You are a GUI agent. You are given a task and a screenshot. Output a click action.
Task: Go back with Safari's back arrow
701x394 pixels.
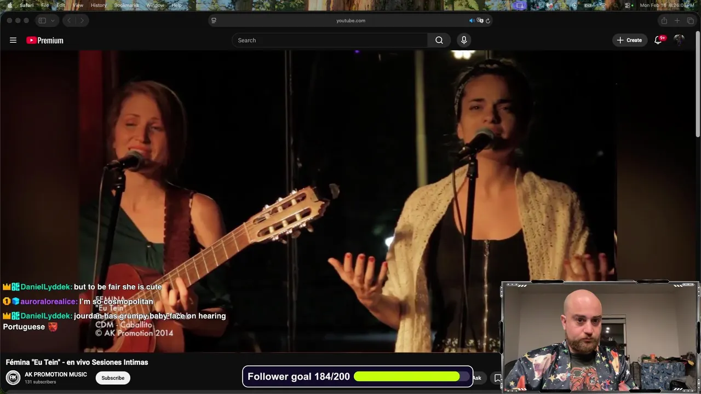point(69,20)
